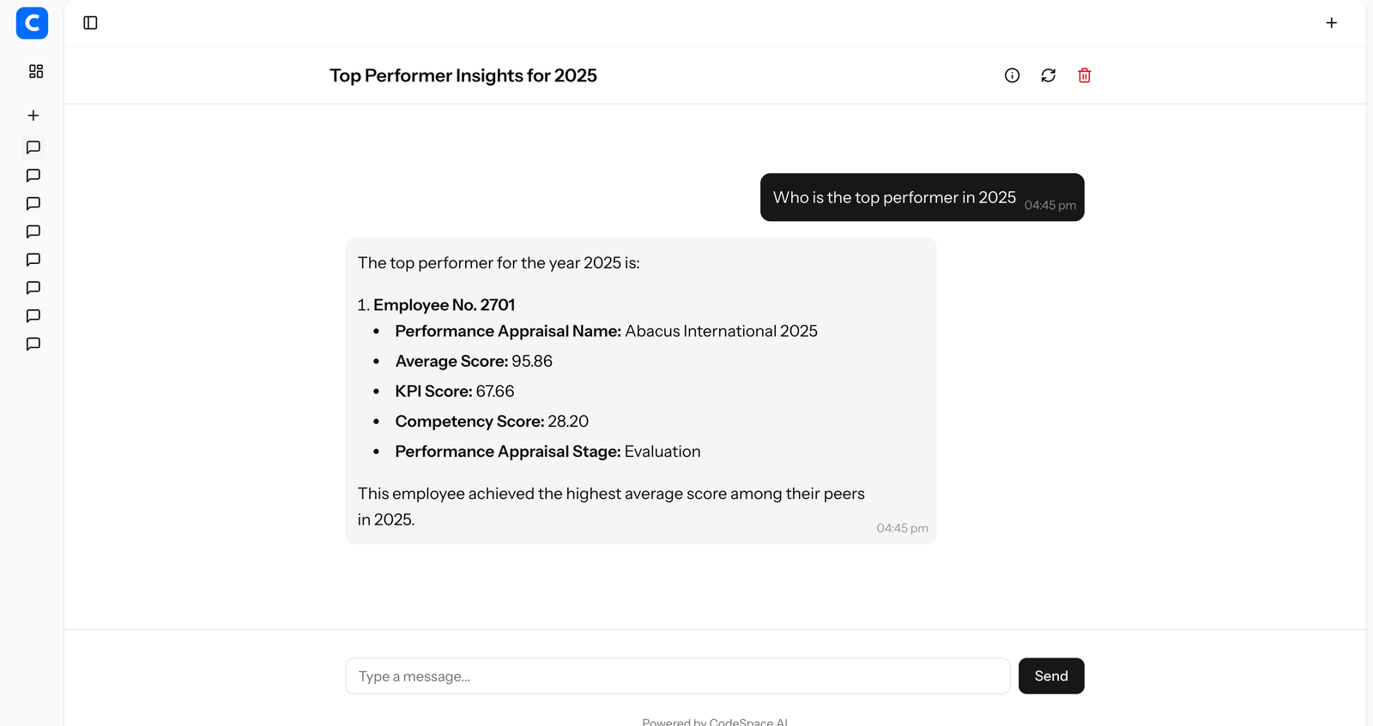The height and width of the screenshot is (726, 1373).
Task: Open the fourth chat in sidebar
Action: pyautogui.click(x=33, y=231)
